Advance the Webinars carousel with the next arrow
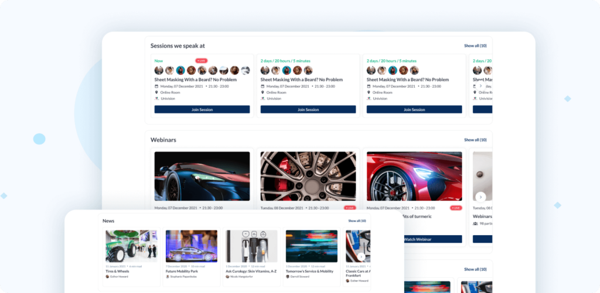Image resolution: width=600 pixels, height=293 pixels. pyautogui.click(x=480, y=197)
